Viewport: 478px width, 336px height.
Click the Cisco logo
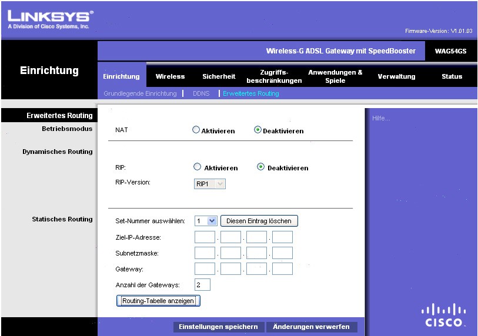pos(444,315)
